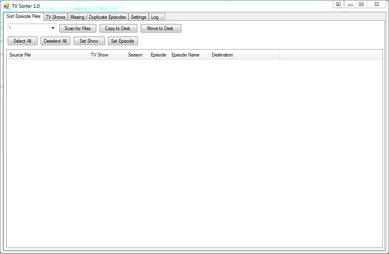Click the Destination column header
389x254 pixels.
(244, 55)
